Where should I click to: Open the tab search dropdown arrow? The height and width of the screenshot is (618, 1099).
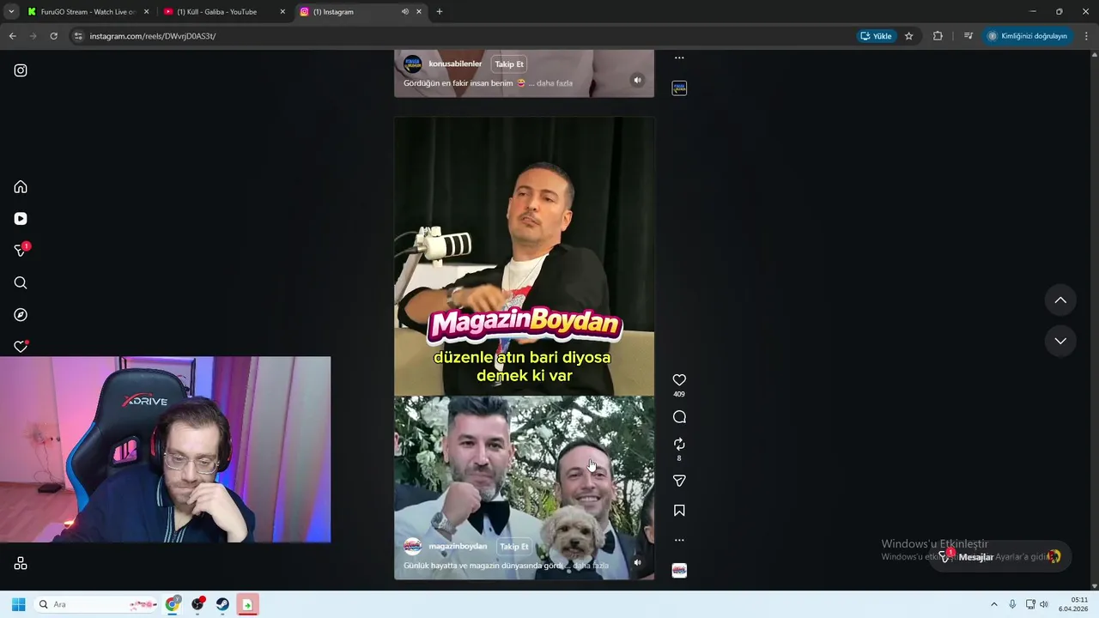[x=11, y=12]
